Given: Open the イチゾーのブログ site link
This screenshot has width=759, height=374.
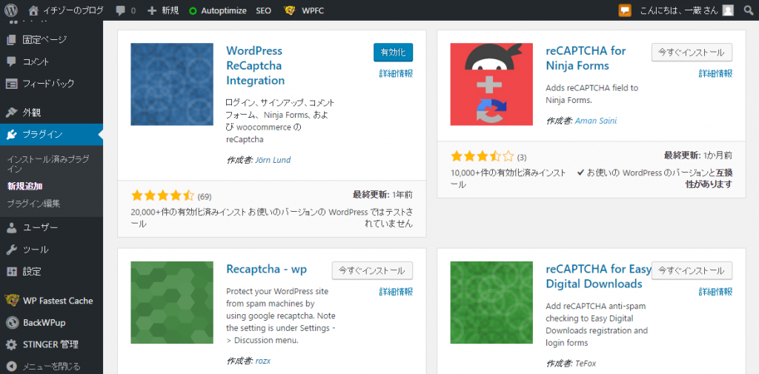Looking at the screenshot, I should [73, 10].
